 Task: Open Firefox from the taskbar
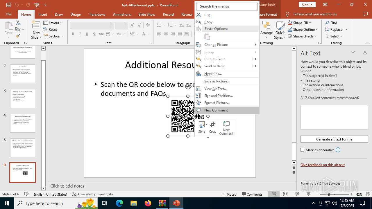coord(148,203)
